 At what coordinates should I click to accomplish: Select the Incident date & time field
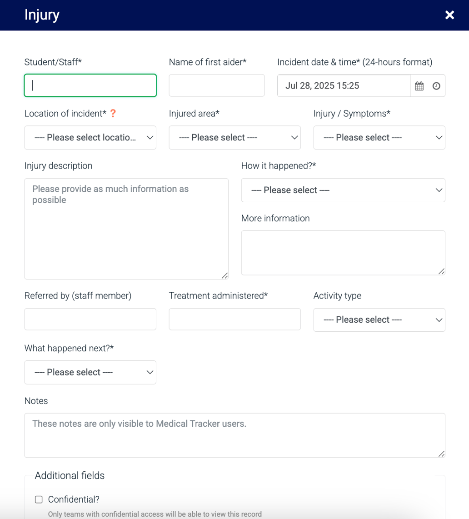[x=343, y=85]
